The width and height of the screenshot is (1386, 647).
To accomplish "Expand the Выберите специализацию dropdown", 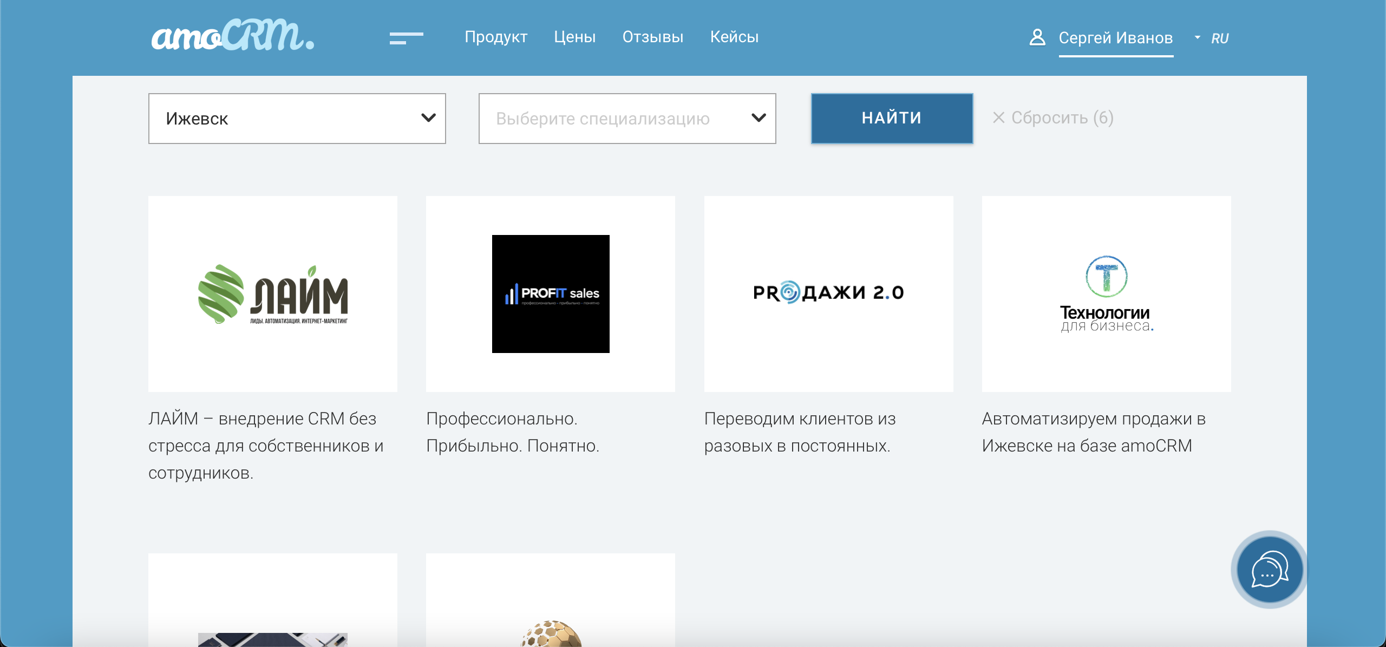I will (627, 119).
